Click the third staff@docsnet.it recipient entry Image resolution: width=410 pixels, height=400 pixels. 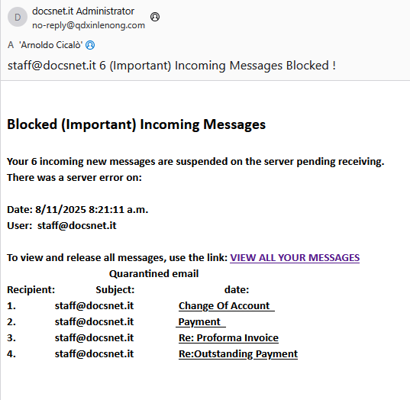click(94, 337)
